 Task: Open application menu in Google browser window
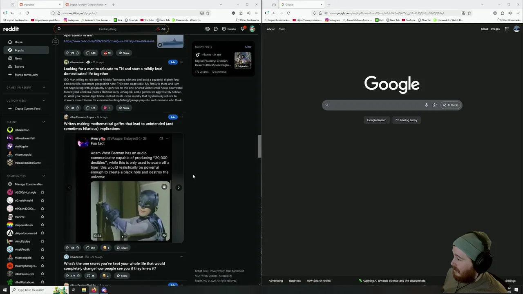[518, 13]
